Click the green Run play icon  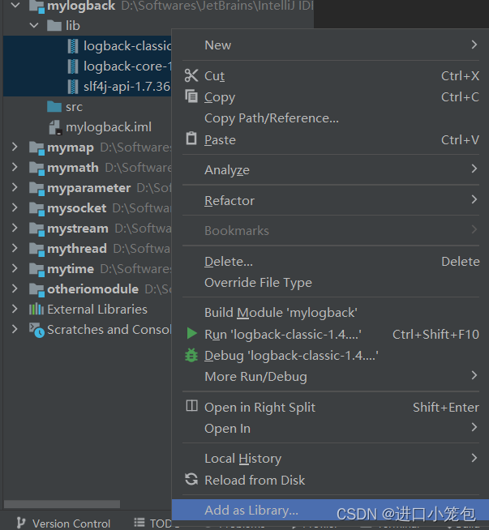point(191,334)
